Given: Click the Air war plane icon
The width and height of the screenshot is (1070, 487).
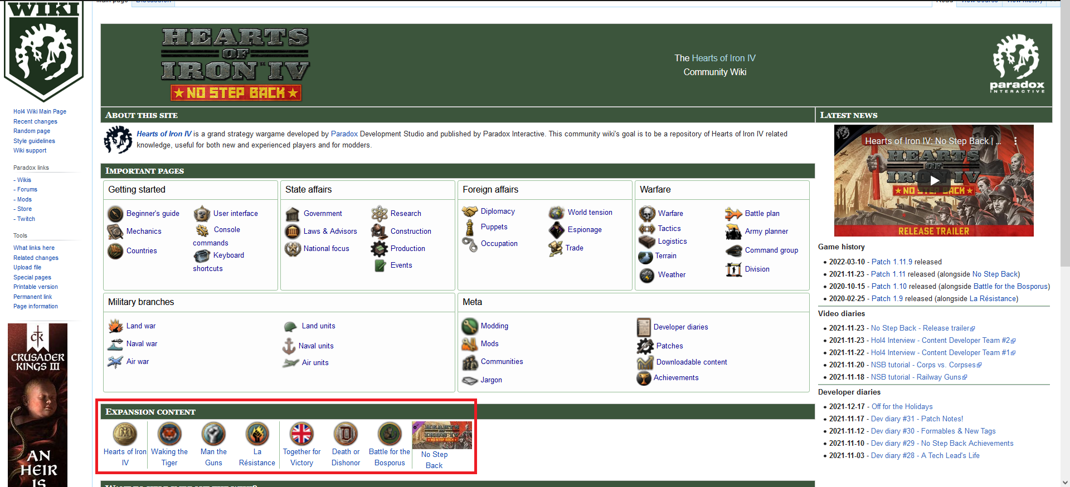Looking at the screenshot, I should pos(115,362).
